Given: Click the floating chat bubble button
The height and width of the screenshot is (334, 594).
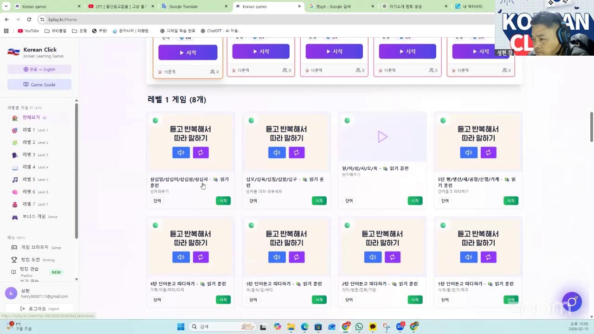Looking at the screenshot, I should (572, 302).
